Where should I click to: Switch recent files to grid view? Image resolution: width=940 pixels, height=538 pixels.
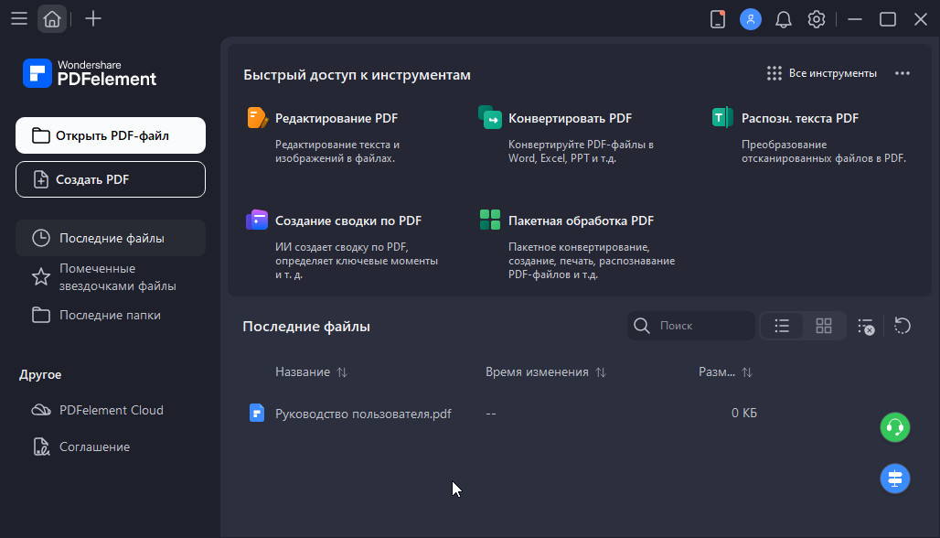point(824,326)
